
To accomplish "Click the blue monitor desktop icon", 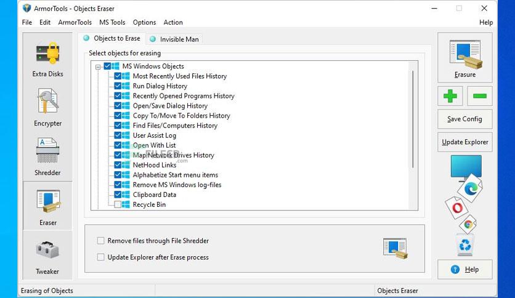I will 466,167.
